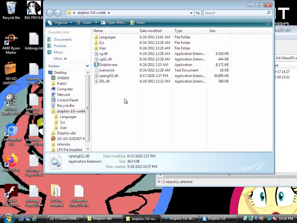Screen dimensions: 297x223
Task: Select license.txt in file list
Action: [107, 70]
